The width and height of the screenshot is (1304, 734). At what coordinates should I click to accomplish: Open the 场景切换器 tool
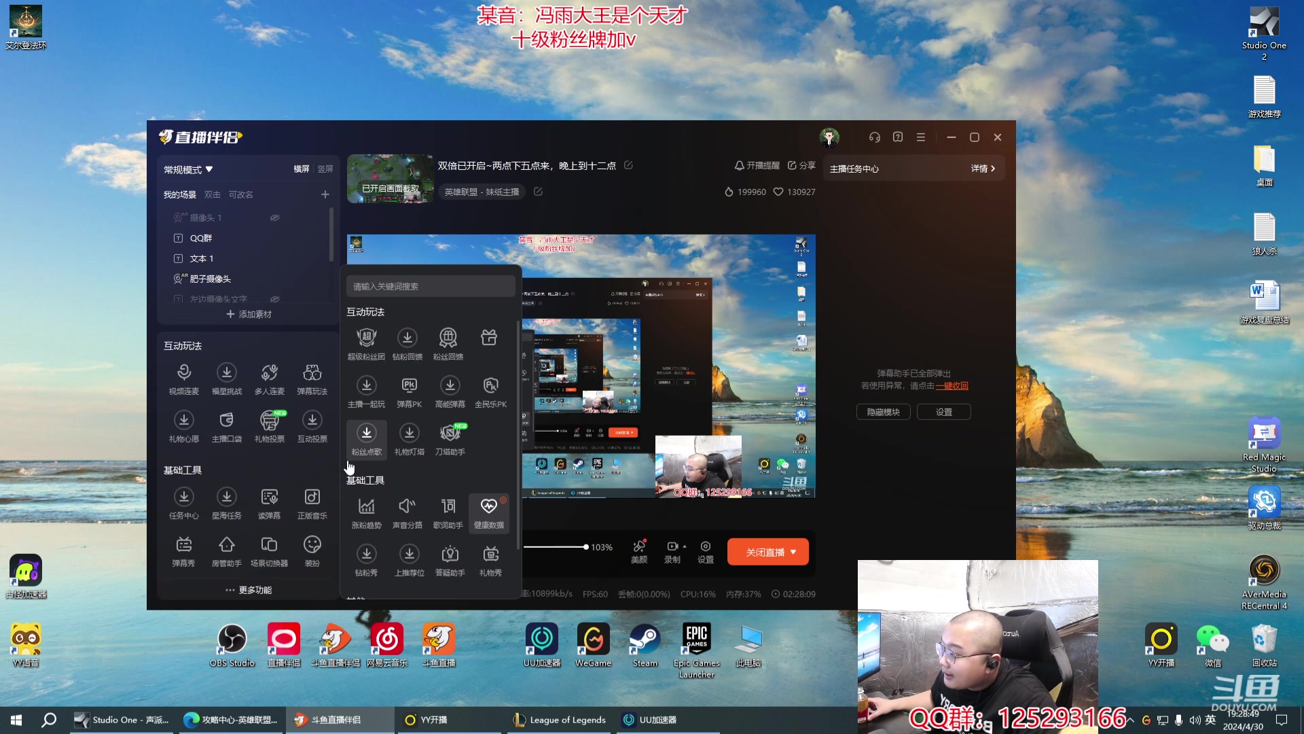(270, 550)
